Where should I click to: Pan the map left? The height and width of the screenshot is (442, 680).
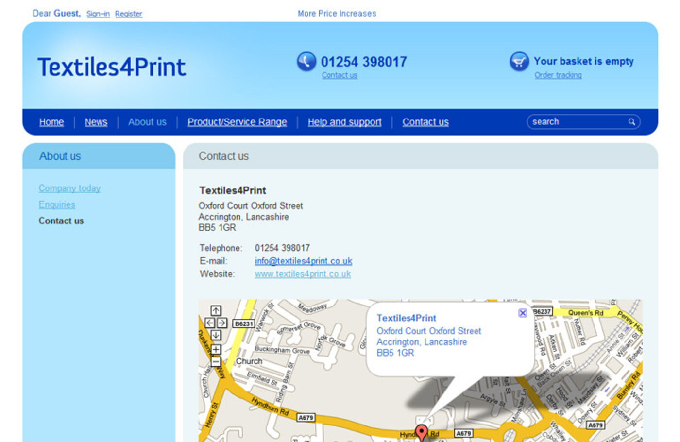210,323
